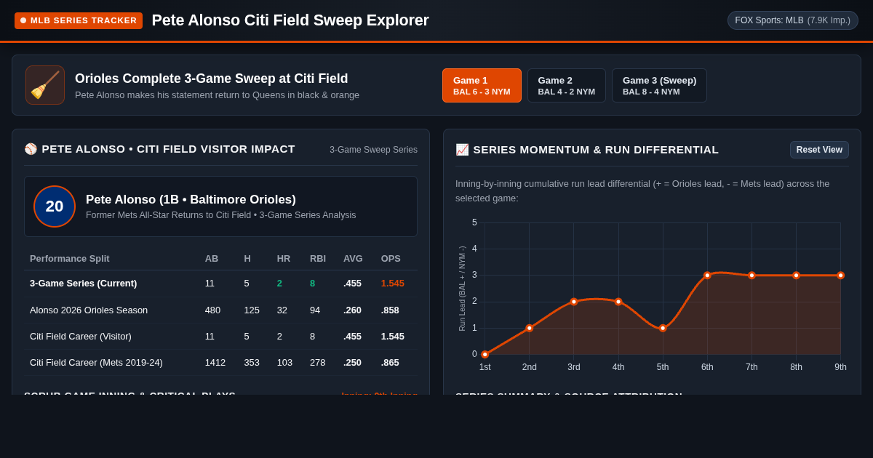Viewport: 873px width, 458px height.
Task: Click the FOX Sports: MLB source pill
Action: click(792, 20)
